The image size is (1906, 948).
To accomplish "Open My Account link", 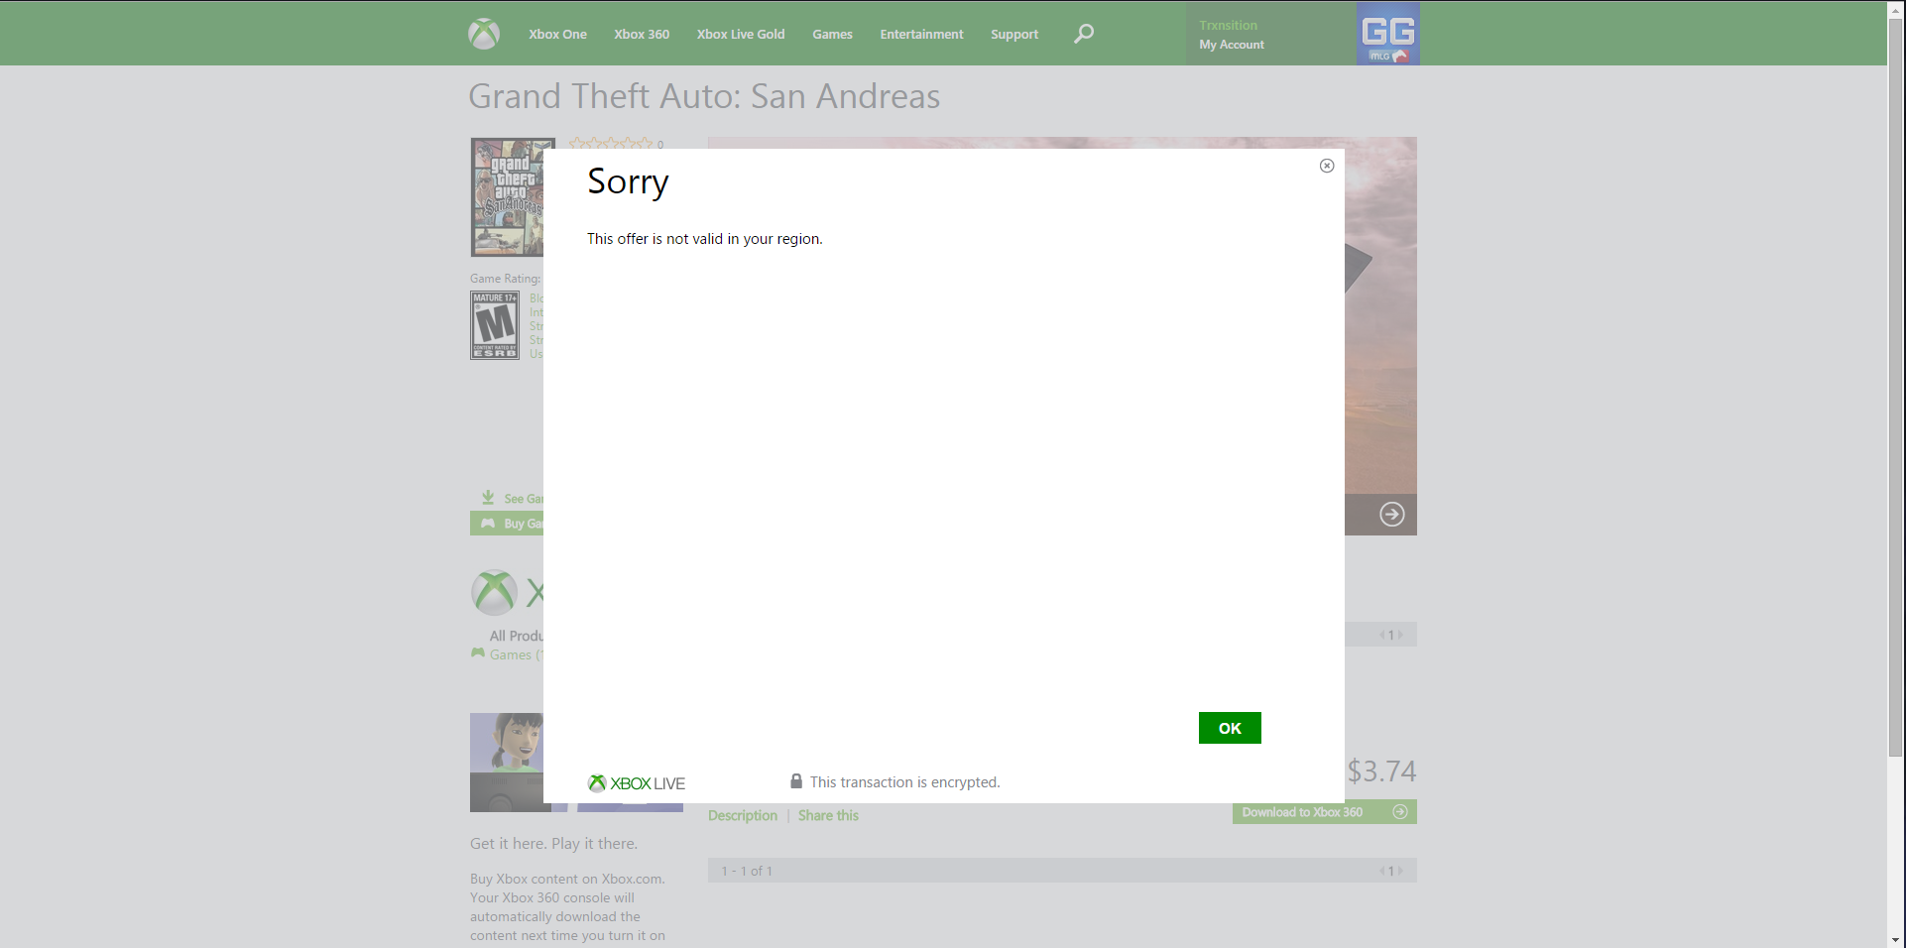I will point(1232,45).
